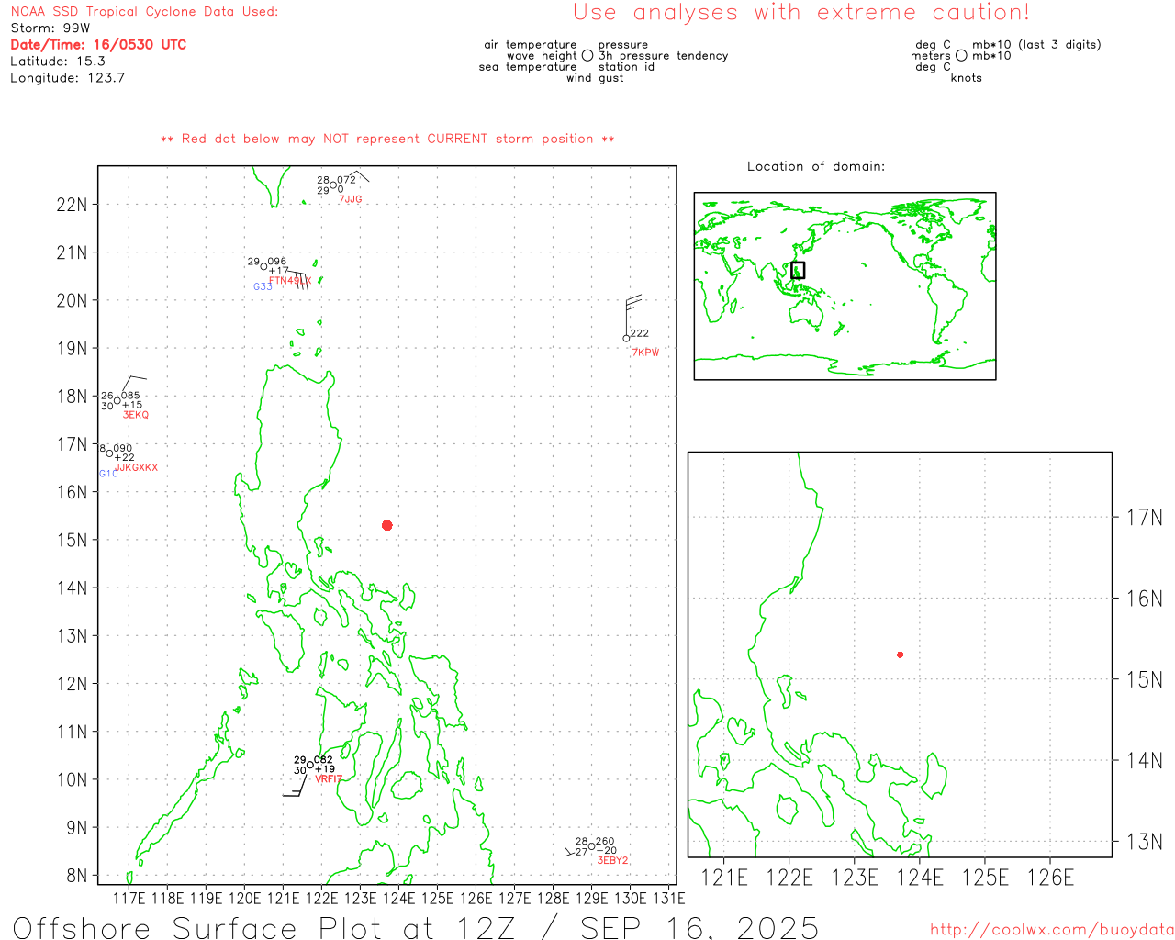Screen dimensions: 1175x940
Task: Click 'Longitude: 123.7' text
Action: tap(67, 78)
